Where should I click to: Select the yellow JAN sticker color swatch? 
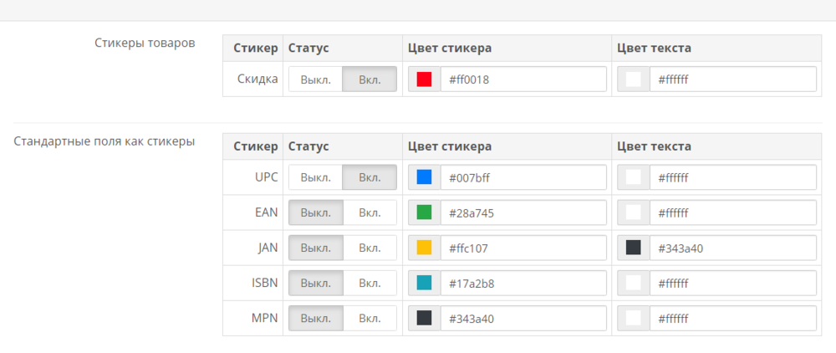pos(424,248)
